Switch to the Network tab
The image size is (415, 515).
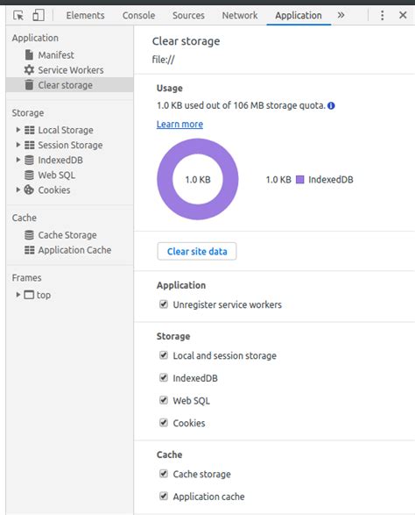pyautogui.click(x=240, y=16)
